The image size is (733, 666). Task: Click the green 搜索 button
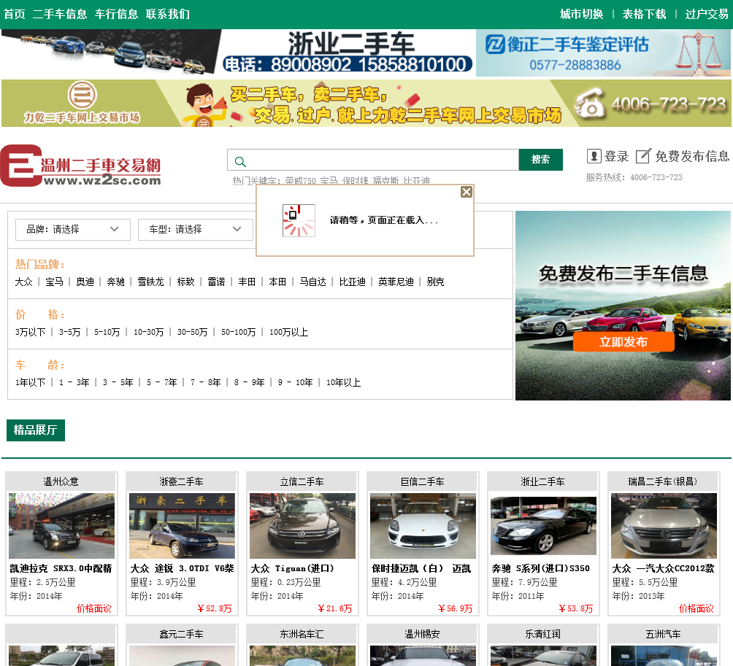[x=540, y=160]
